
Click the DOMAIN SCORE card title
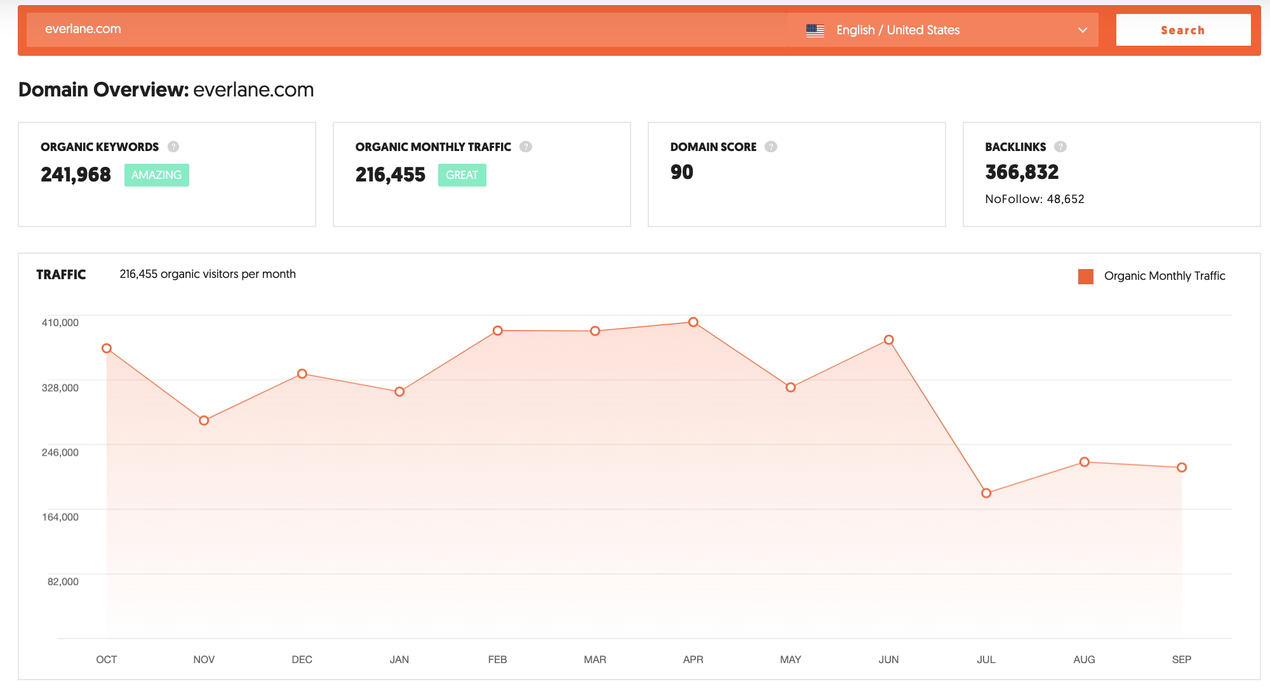(714, 147)
